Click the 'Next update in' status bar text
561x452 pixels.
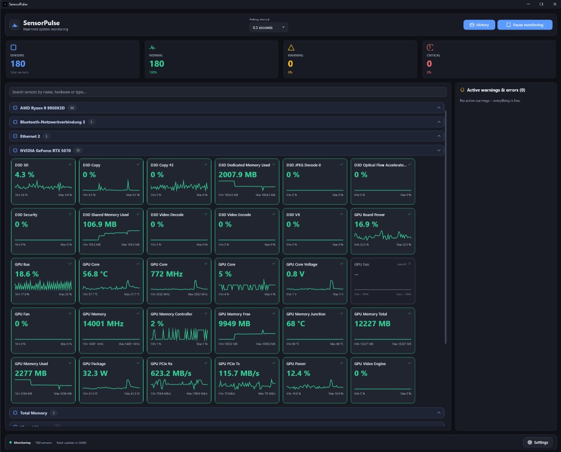[x=71, y=443]
